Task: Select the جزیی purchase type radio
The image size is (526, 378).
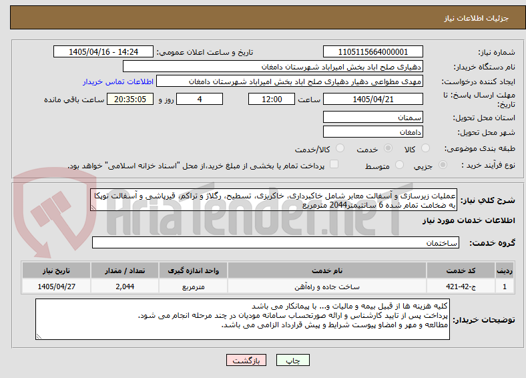Action: point(443,164)
